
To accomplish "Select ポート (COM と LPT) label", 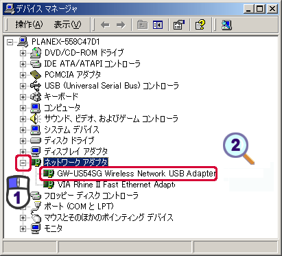I will pos(79,207).
